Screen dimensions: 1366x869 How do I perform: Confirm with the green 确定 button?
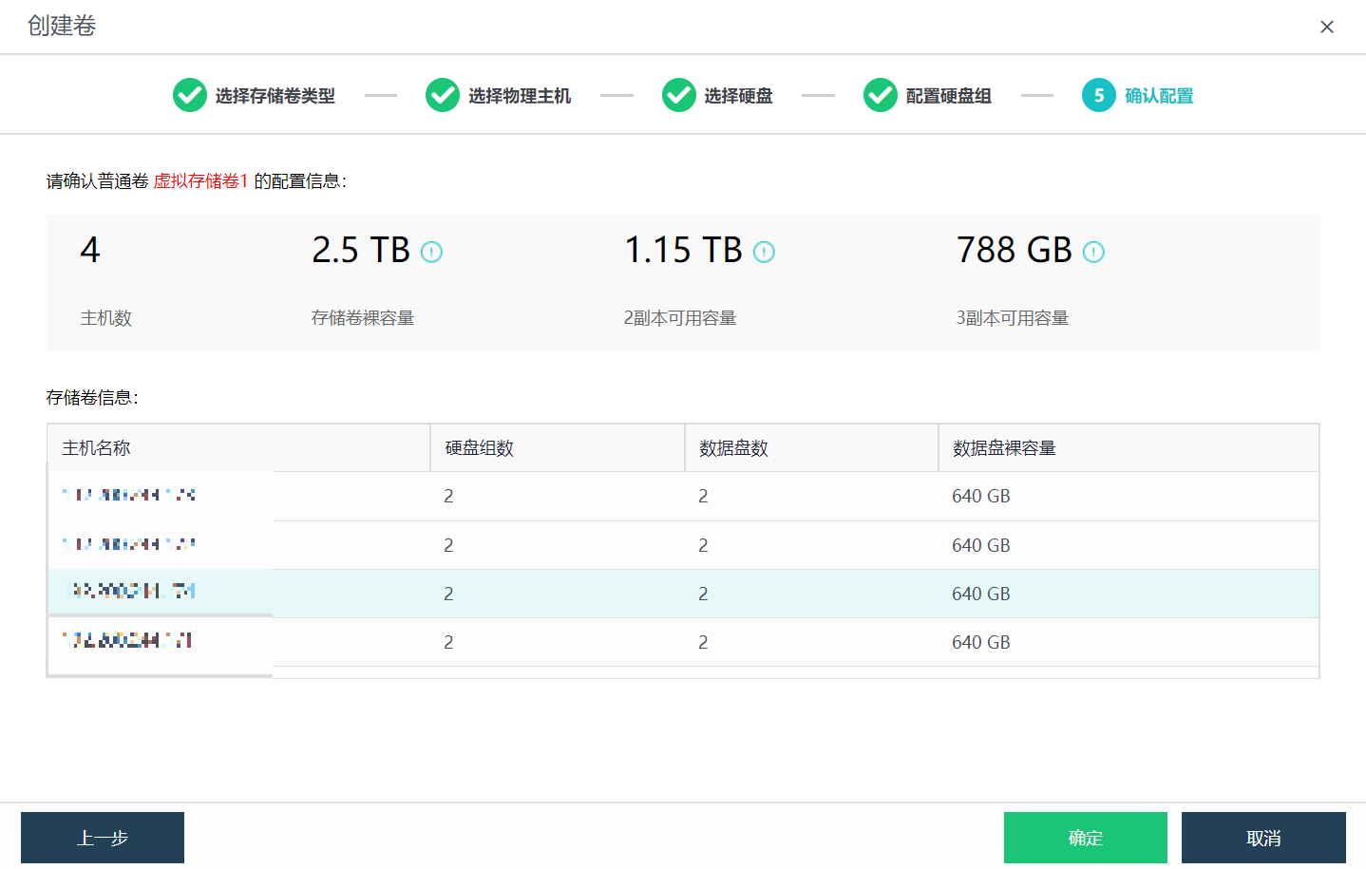click(x=1086, y=838)
